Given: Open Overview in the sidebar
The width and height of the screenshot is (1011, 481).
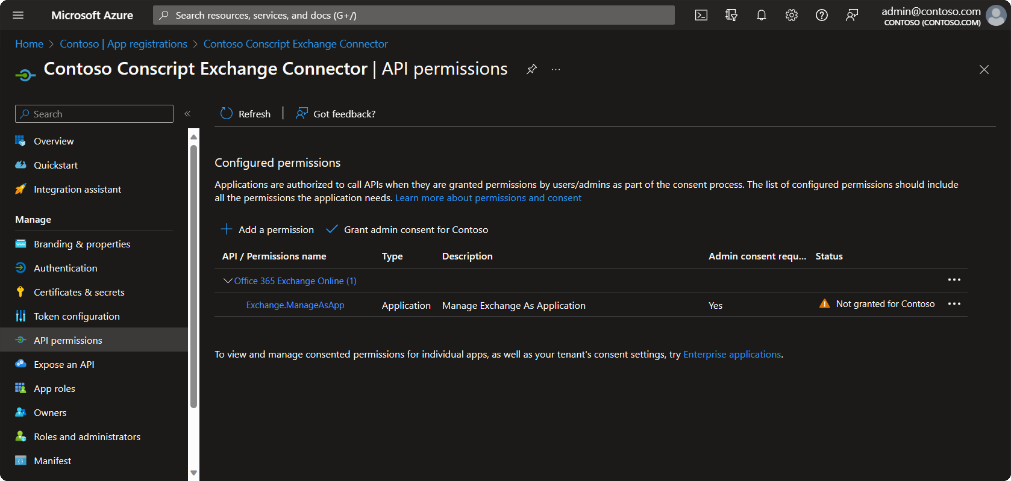Looking at the screenshot, I should tap(54, 141).
